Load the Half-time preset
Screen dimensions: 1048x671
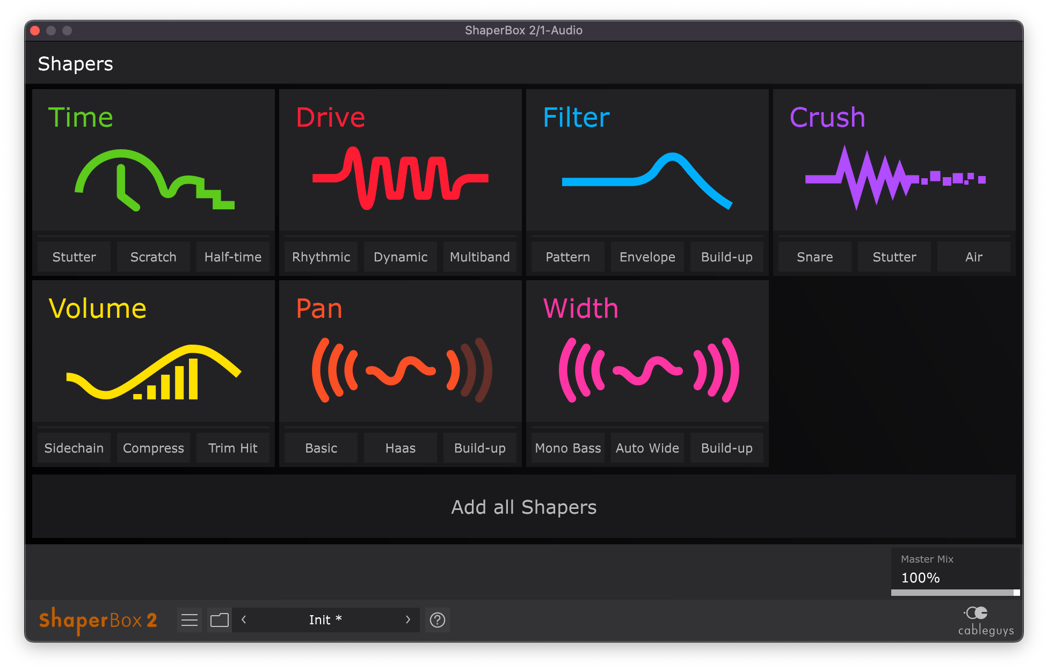coord(233,257)
